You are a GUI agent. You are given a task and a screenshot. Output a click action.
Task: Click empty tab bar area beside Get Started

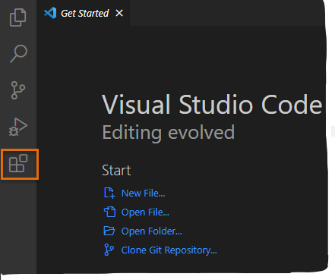[x=226, y=13]
